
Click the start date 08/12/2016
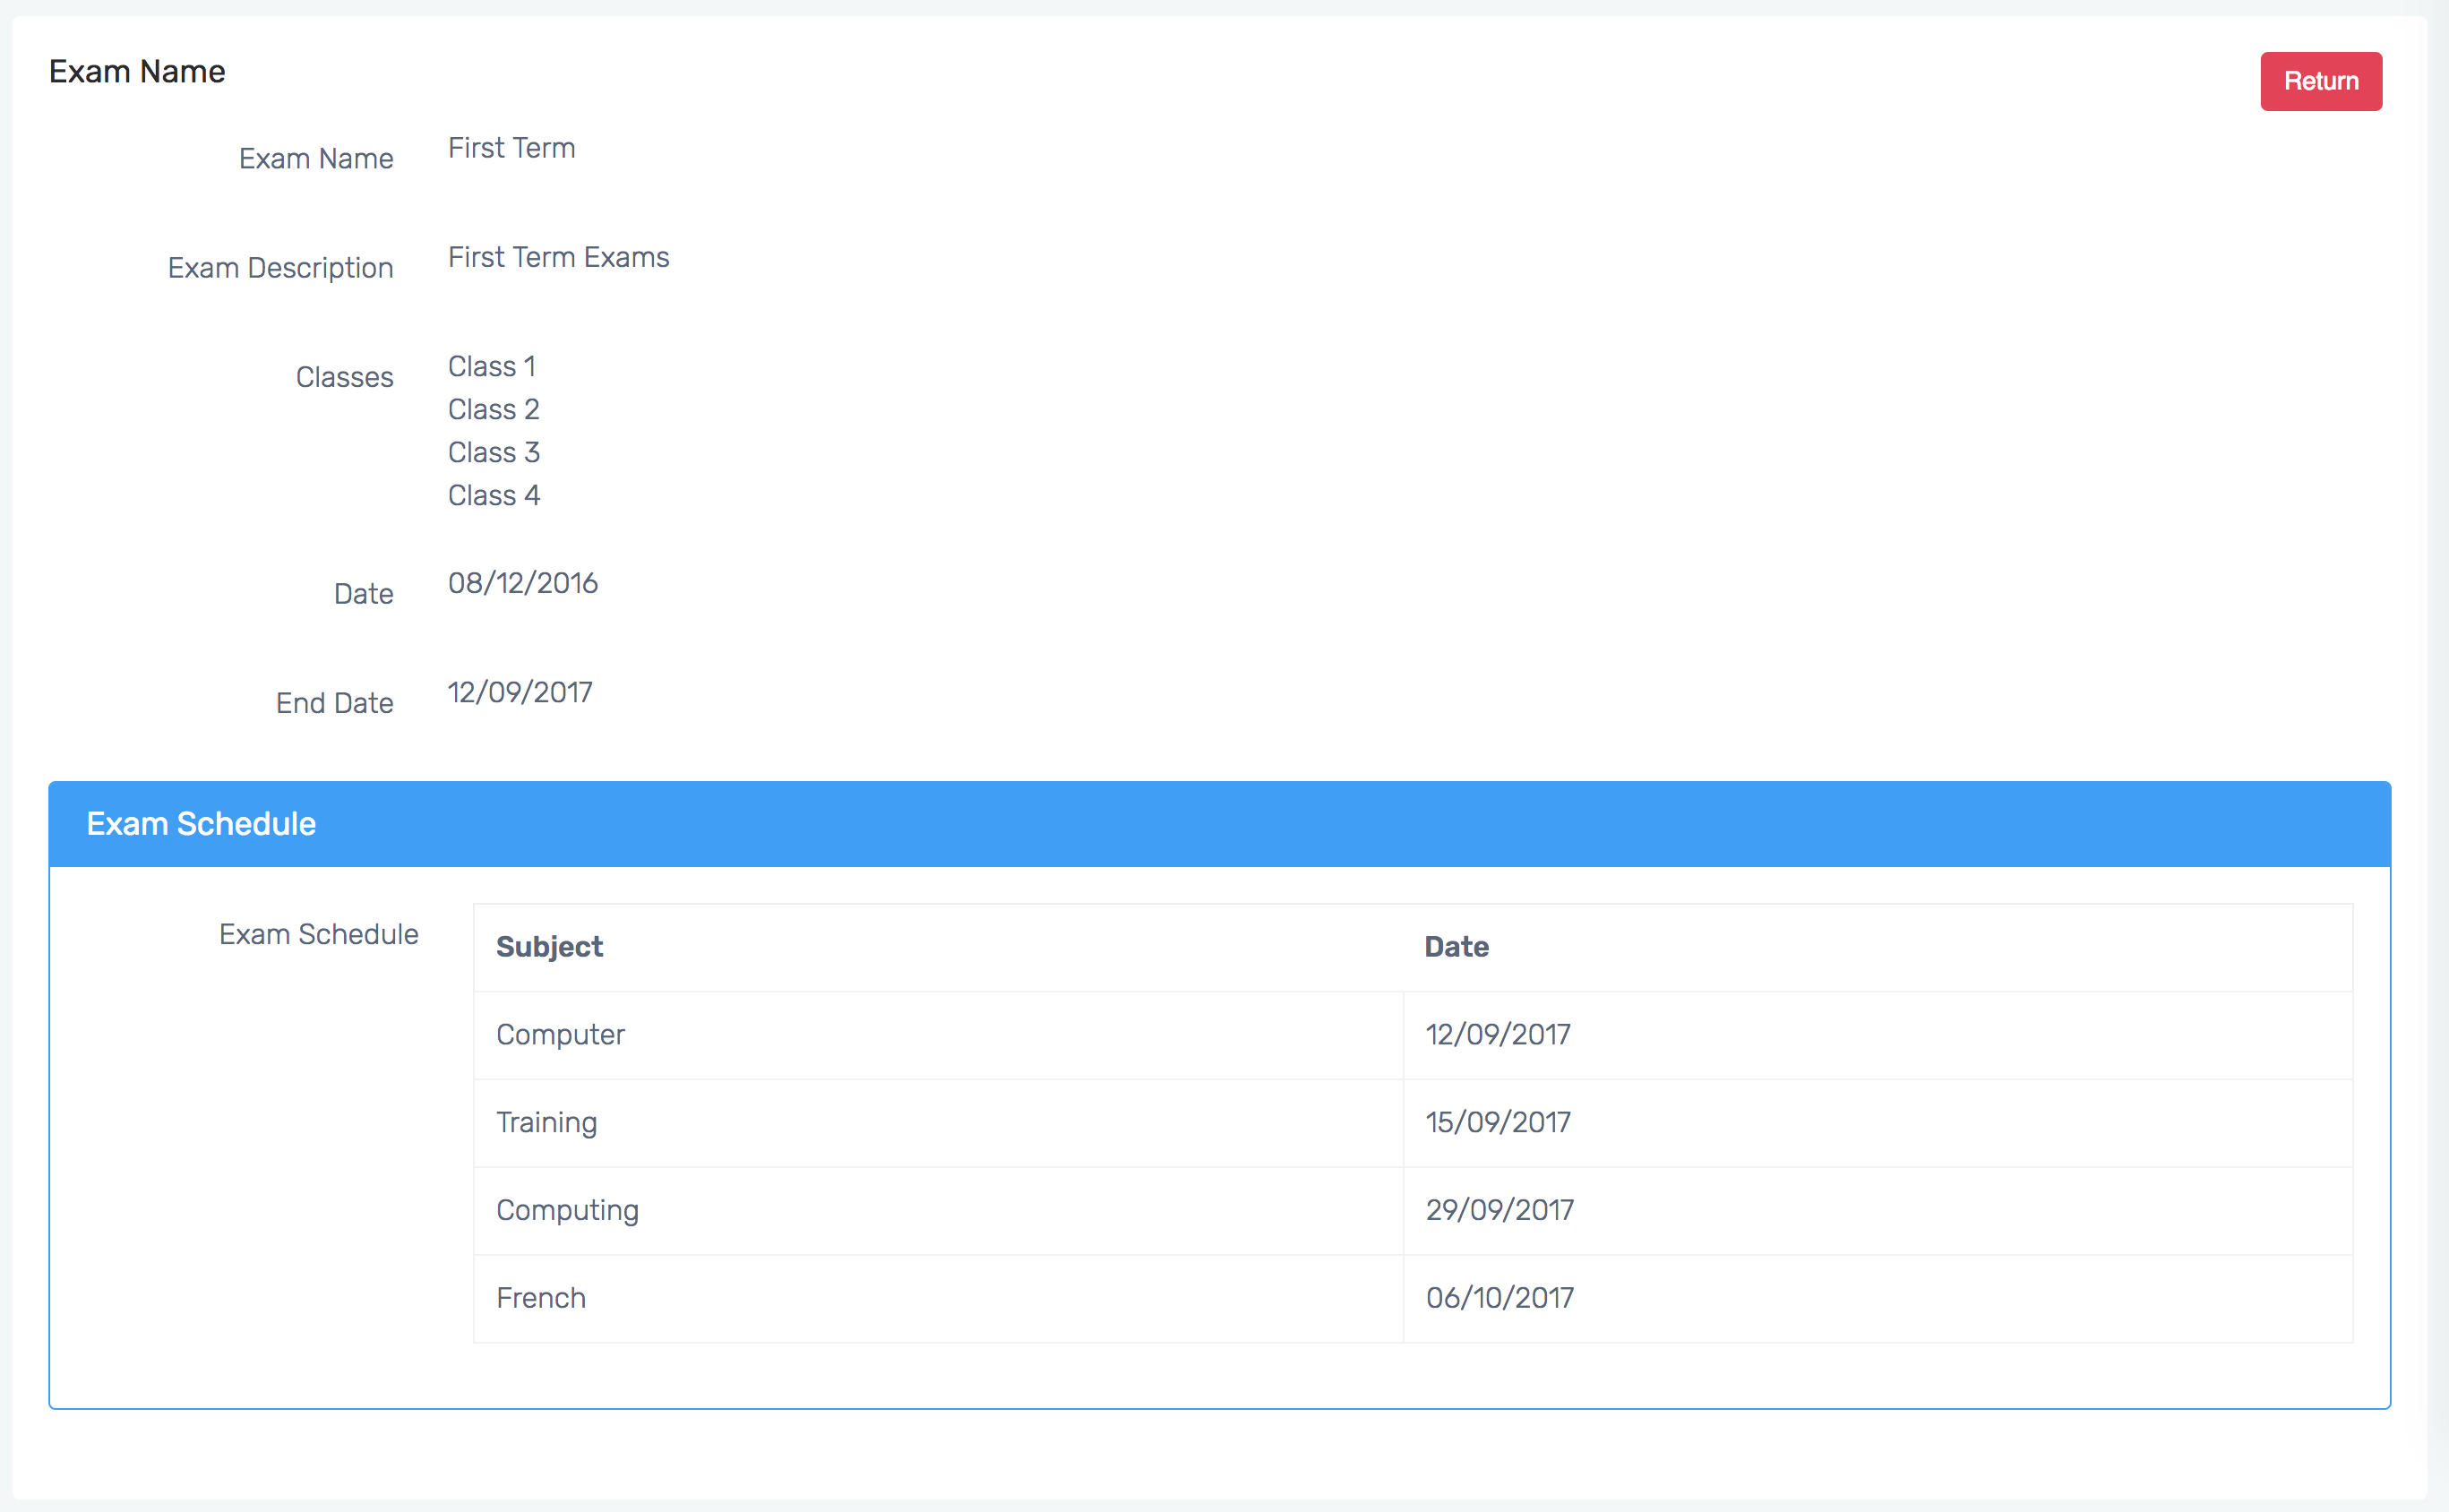(x=522, y=583)
